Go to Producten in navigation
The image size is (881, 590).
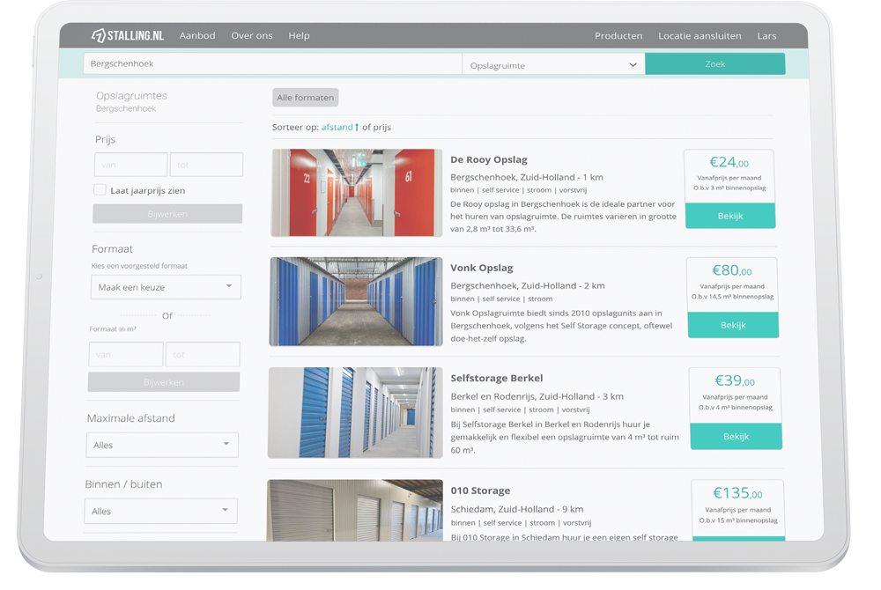click(618, 36)
